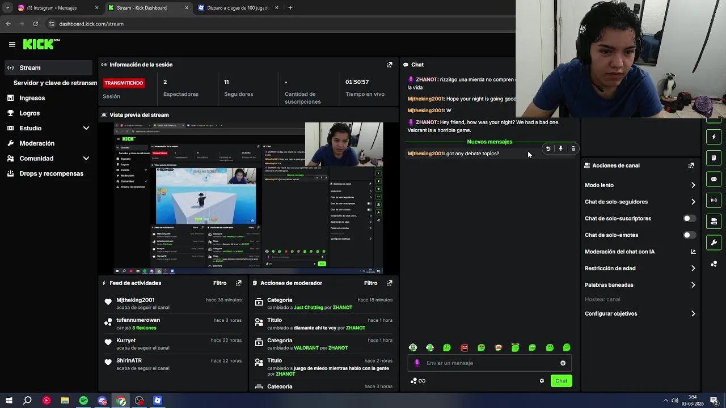Click the reply arrow on Mjtheking2001's message
Screen dimensions: 726x408
pos(548,148)
